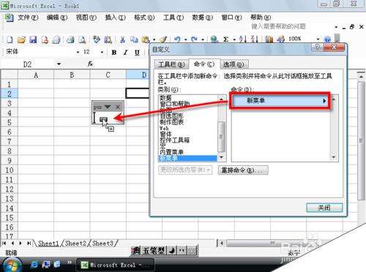Click the Print Preview icon
Viewport: 366px width, 272px height.
(83, 39)
